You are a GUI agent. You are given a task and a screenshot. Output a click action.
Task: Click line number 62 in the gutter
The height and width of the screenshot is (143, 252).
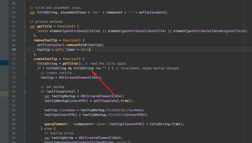[14, 12]
